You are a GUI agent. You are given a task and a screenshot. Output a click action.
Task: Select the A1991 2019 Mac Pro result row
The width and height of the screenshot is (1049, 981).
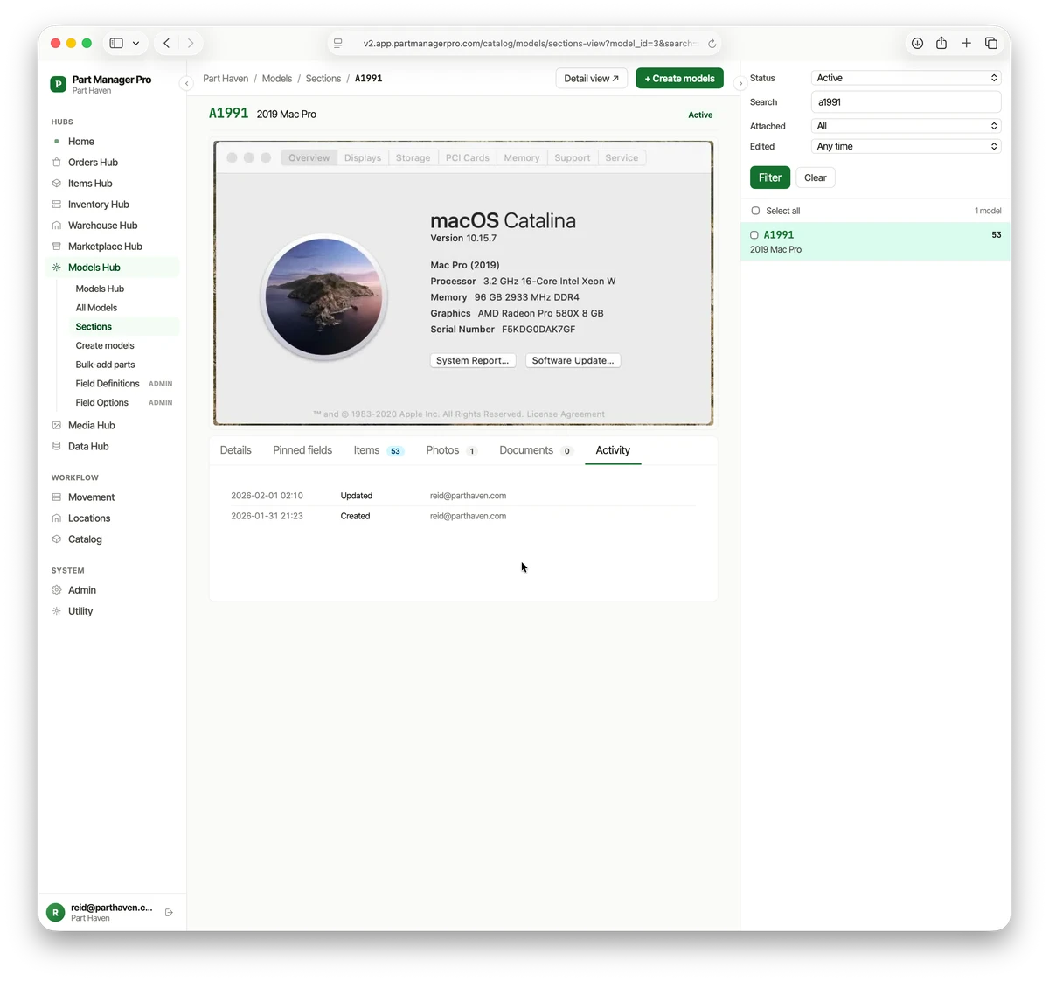click(x=875, y=241)
